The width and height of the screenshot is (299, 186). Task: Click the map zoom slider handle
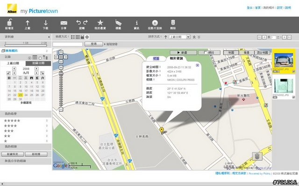click(x=61, y=73)
